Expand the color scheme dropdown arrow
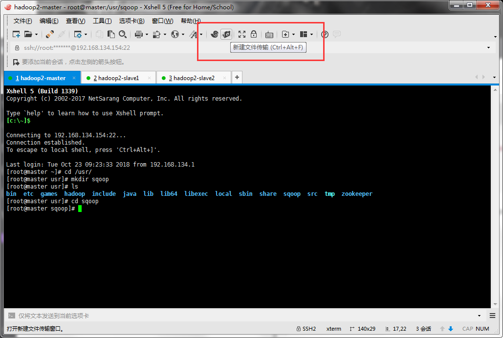 click(x=165, y=35)
